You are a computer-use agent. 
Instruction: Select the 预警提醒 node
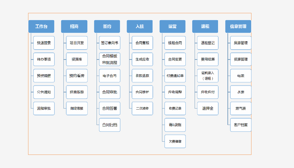pos(44,76)
